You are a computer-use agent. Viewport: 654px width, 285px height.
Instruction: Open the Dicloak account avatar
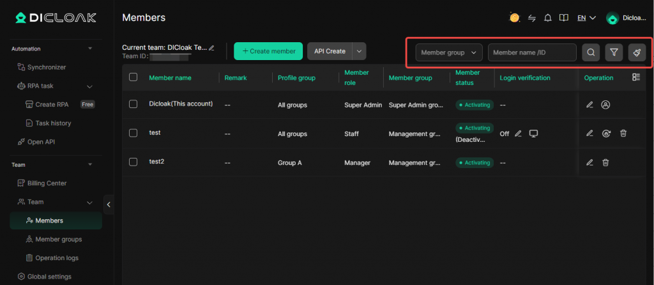point(612,18)
